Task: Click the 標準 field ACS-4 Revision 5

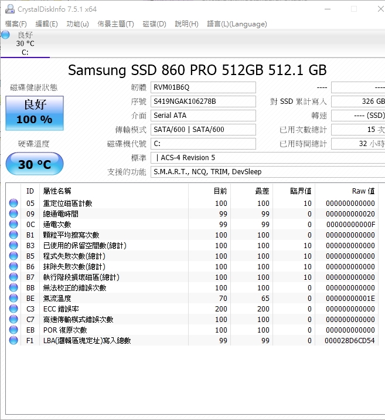Action: [x=268, y=157]
